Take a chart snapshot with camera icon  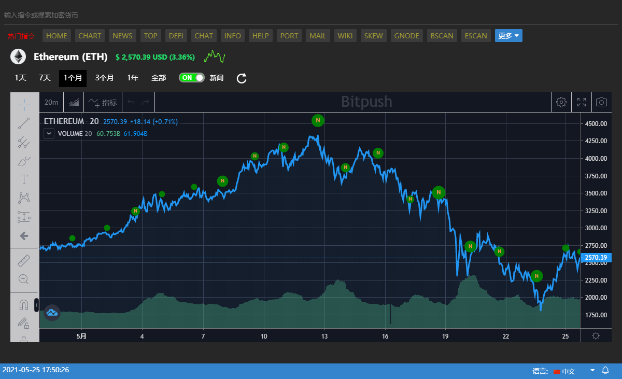[x=601, y=102]
